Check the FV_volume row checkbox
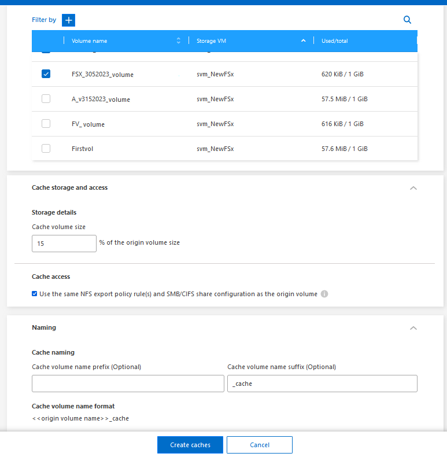 46,124
